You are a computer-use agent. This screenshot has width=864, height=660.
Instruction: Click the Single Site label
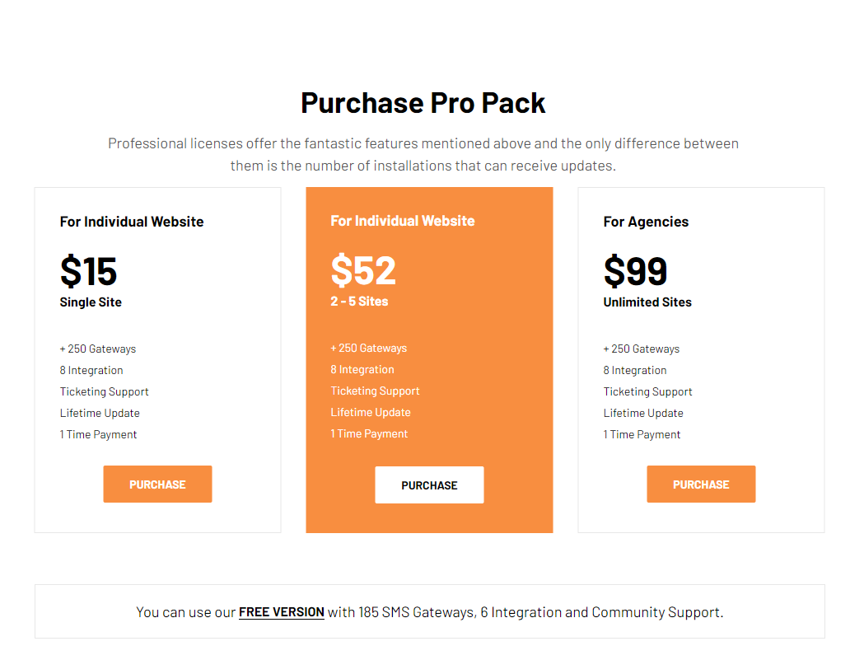coord(91,302)
